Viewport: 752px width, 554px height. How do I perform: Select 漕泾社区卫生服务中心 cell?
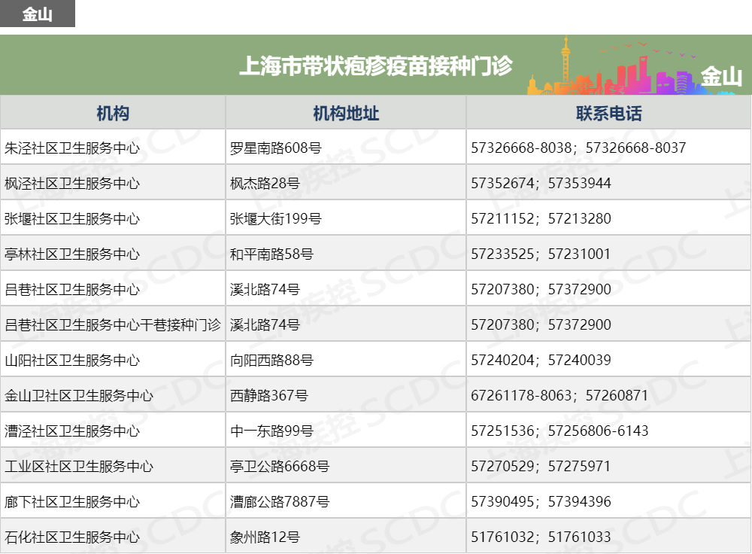tap(113, 431)
